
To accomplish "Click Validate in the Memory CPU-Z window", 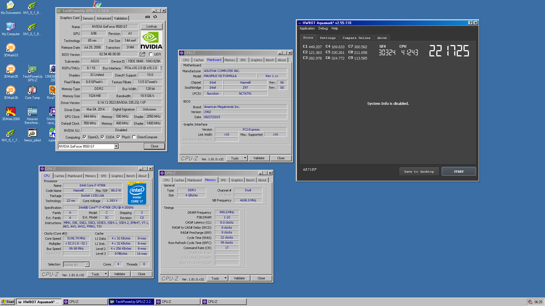I will point(239,278).
